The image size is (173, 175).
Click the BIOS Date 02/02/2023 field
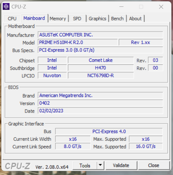pos(100,111)
